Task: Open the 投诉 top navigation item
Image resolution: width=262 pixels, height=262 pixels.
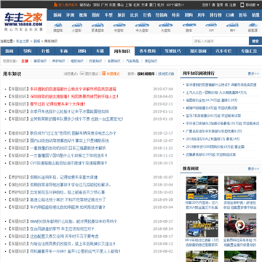Action: tap(242, 15)
